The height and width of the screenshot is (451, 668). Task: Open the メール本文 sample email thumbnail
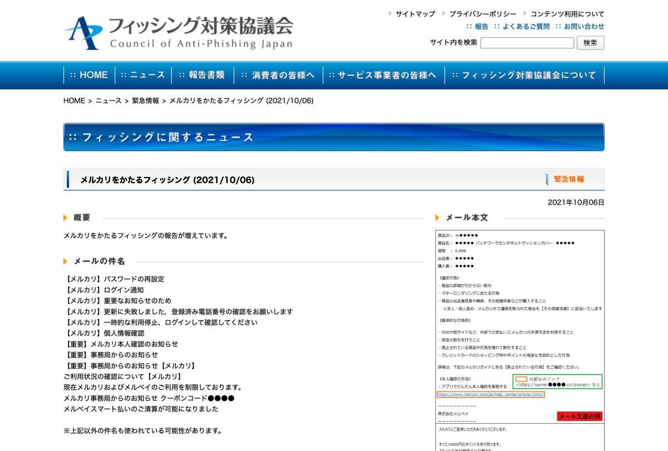pyautogui.click(x=520, y=340)
